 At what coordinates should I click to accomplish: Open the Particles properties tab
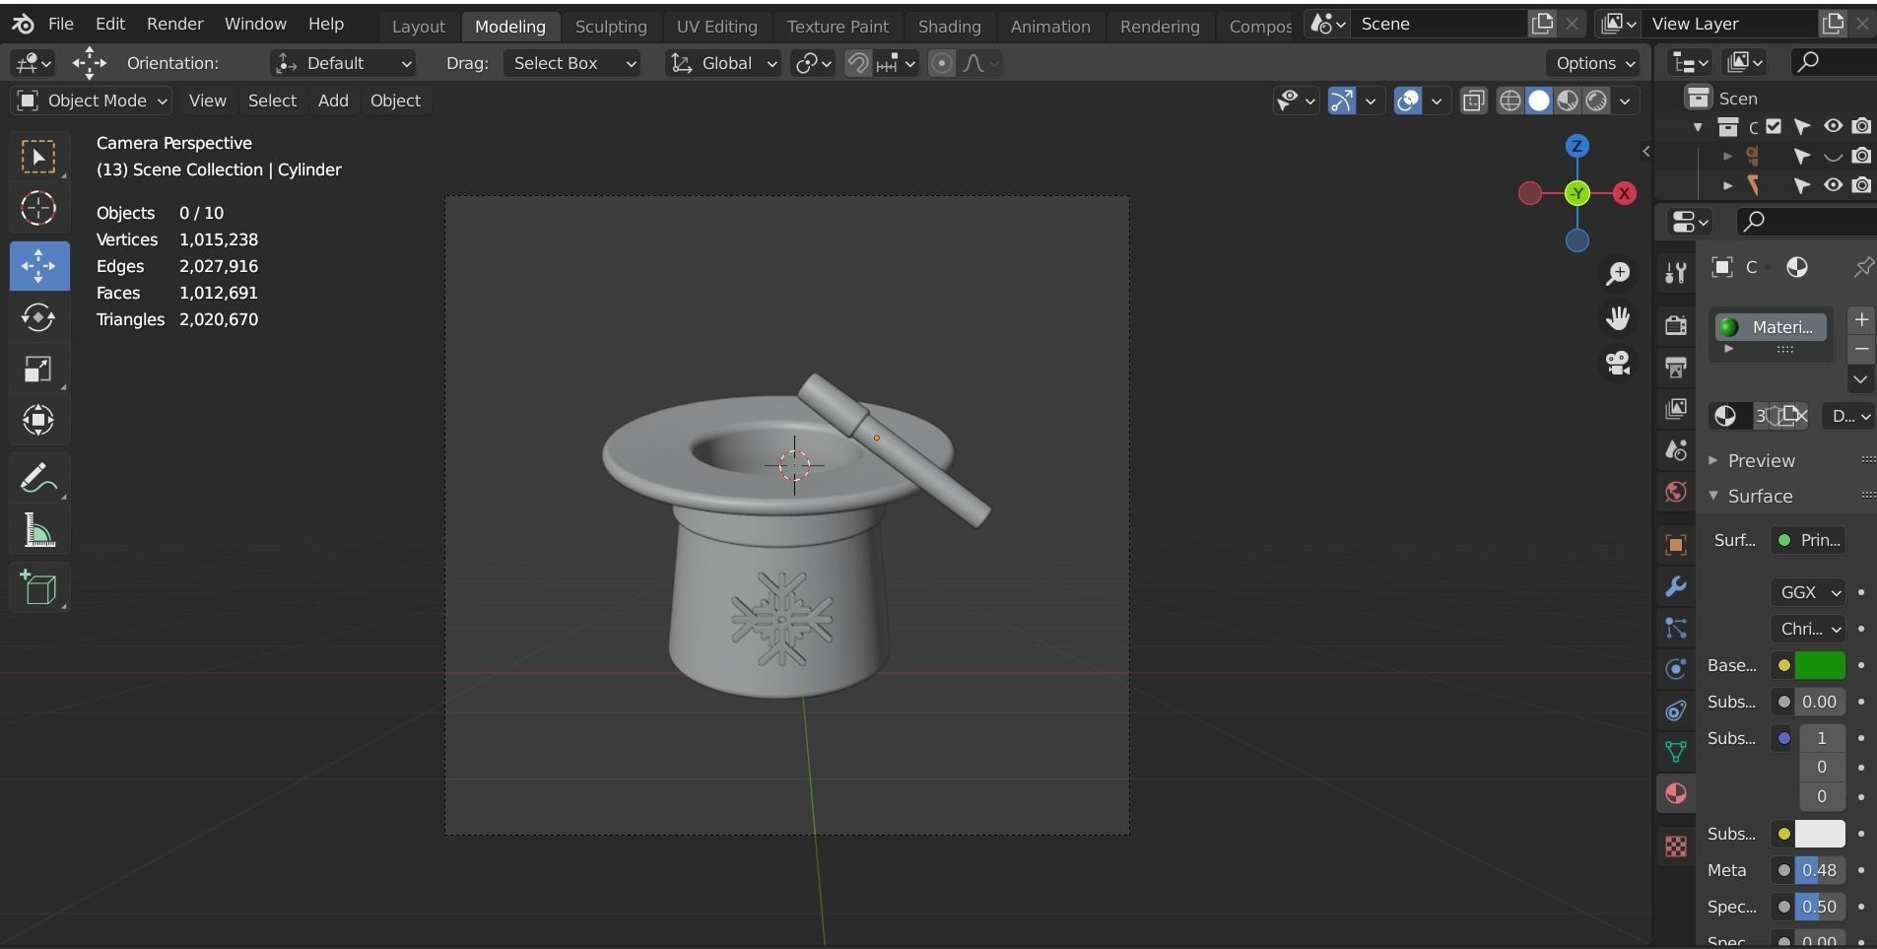tap(1676, 628)
